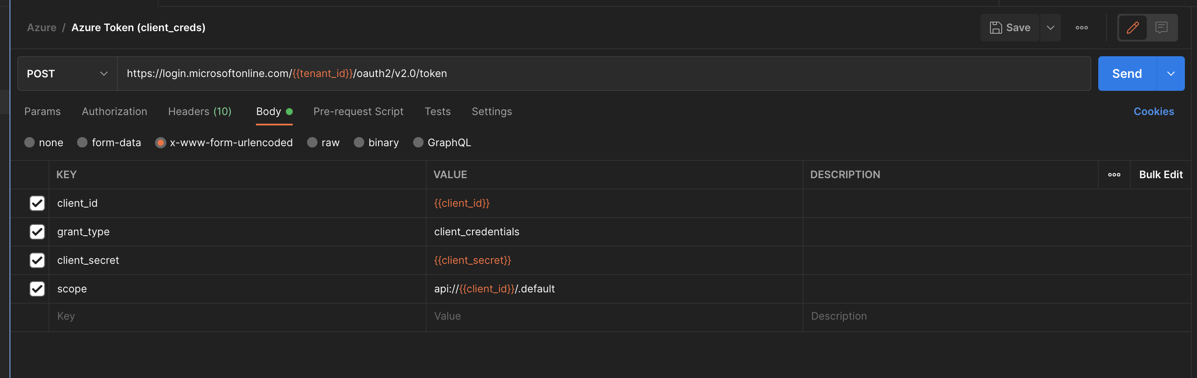Uncheck the scope row checkbox
Viewport: 1197px width, 378px height.
tap(37, 289)
